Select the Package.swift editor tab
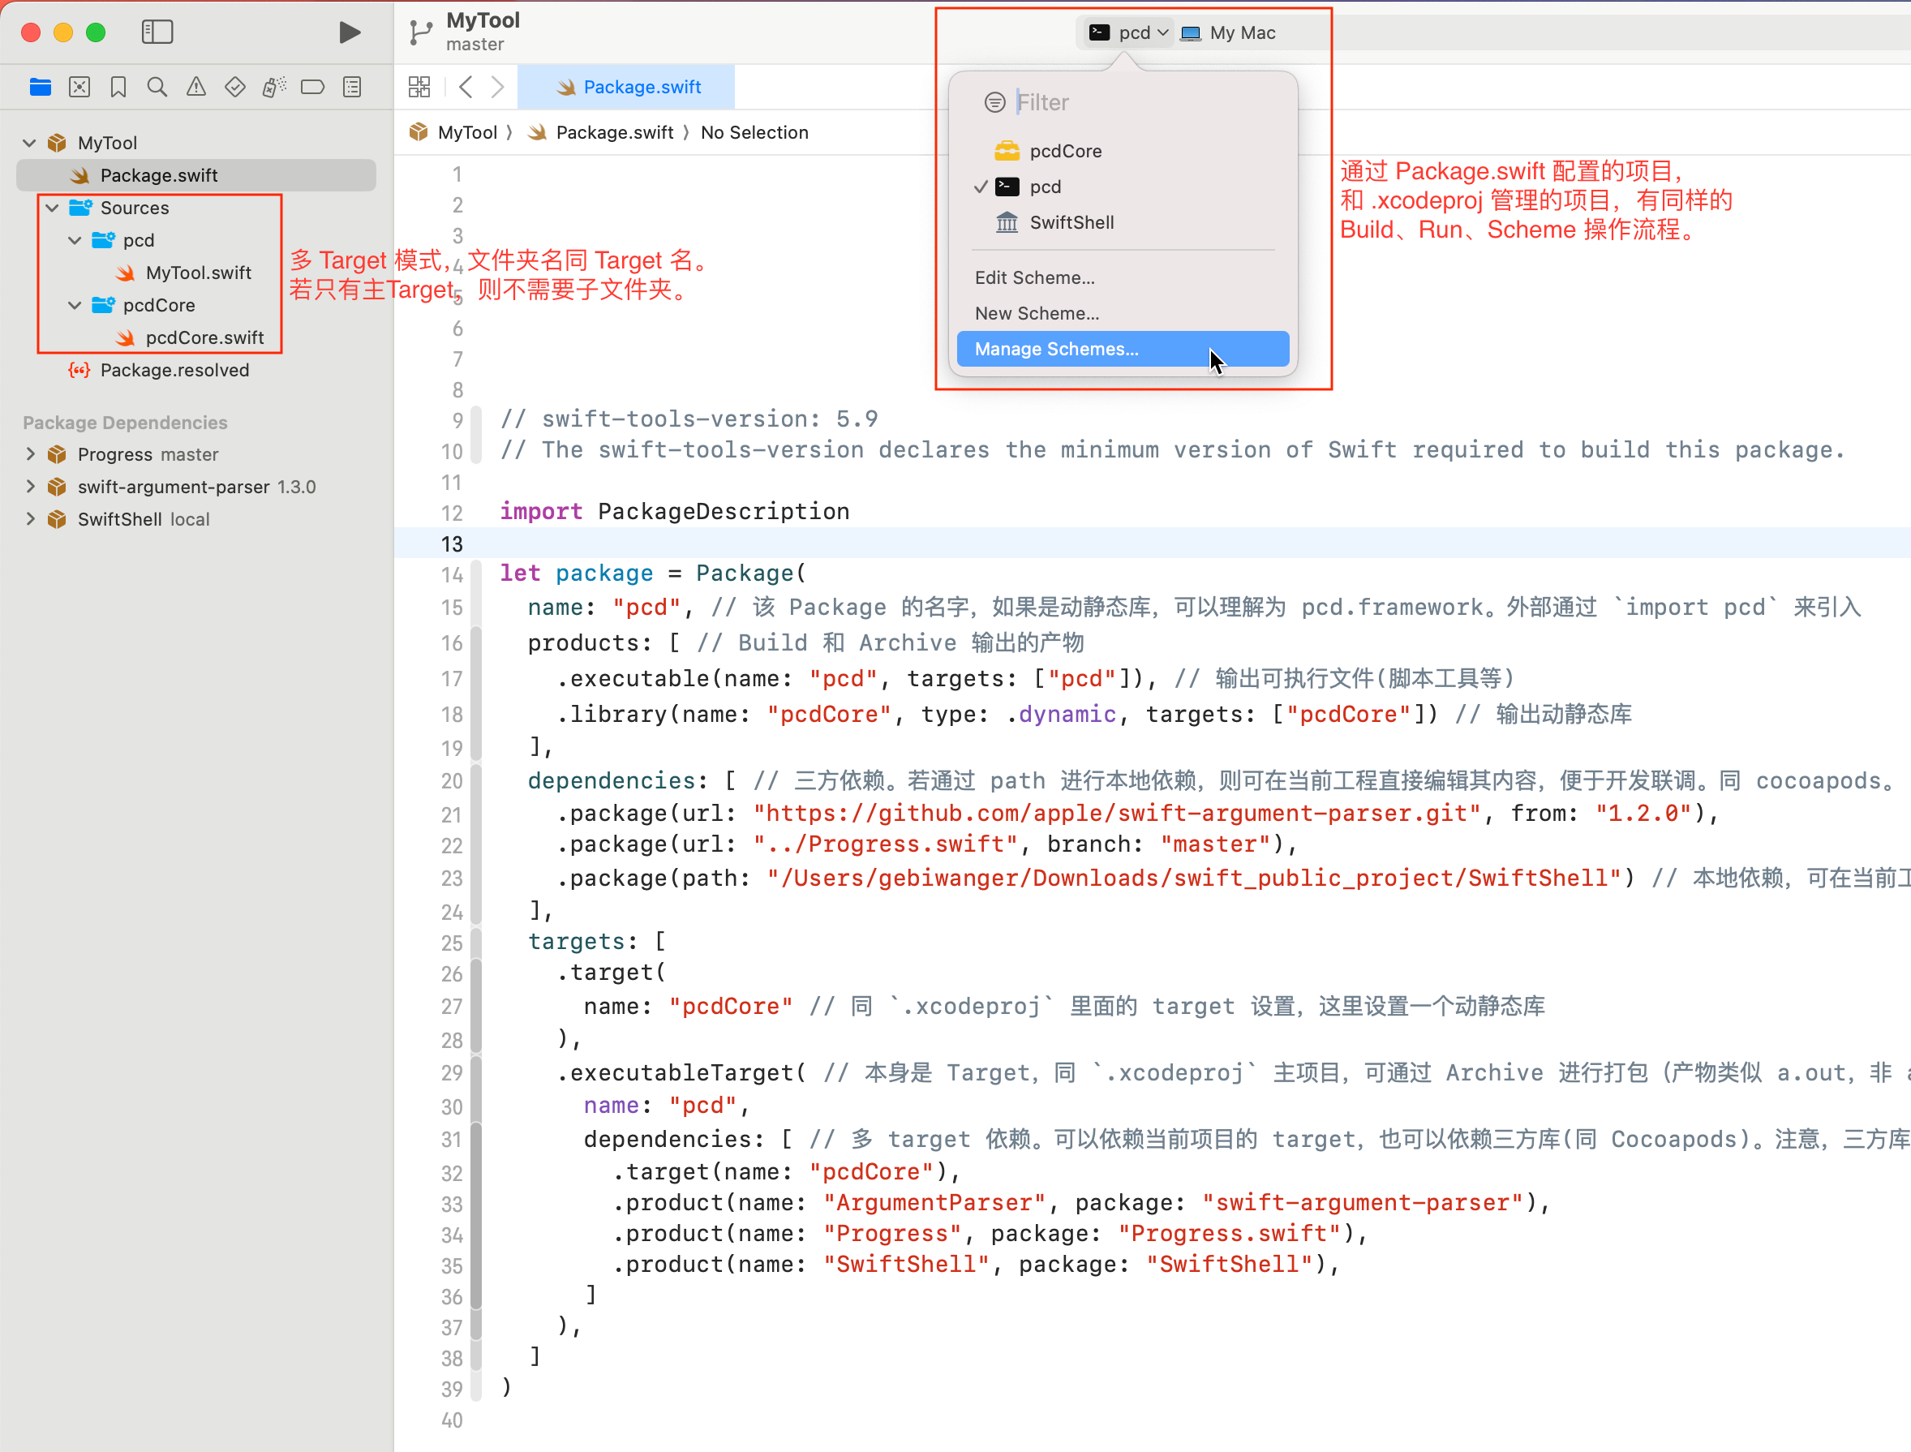This screenshot has width=1911, height=1452. pos(628,88)
